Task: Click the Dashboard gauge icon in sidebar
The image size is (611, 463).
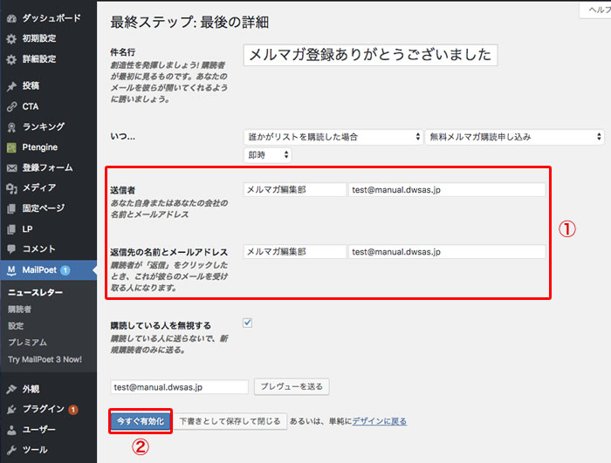Action: pos(11,17)
